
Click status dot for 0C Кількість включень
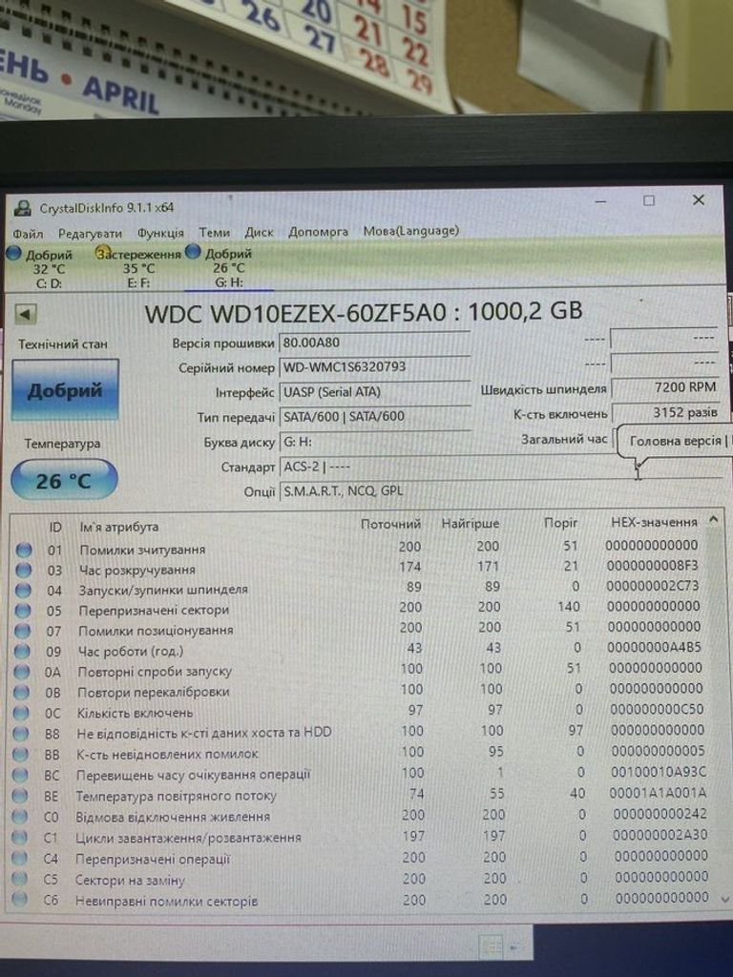tap(21, 713)
